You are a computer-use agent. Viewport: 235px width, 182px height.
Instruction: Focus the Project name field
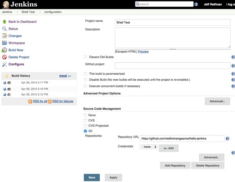(173, 22)
